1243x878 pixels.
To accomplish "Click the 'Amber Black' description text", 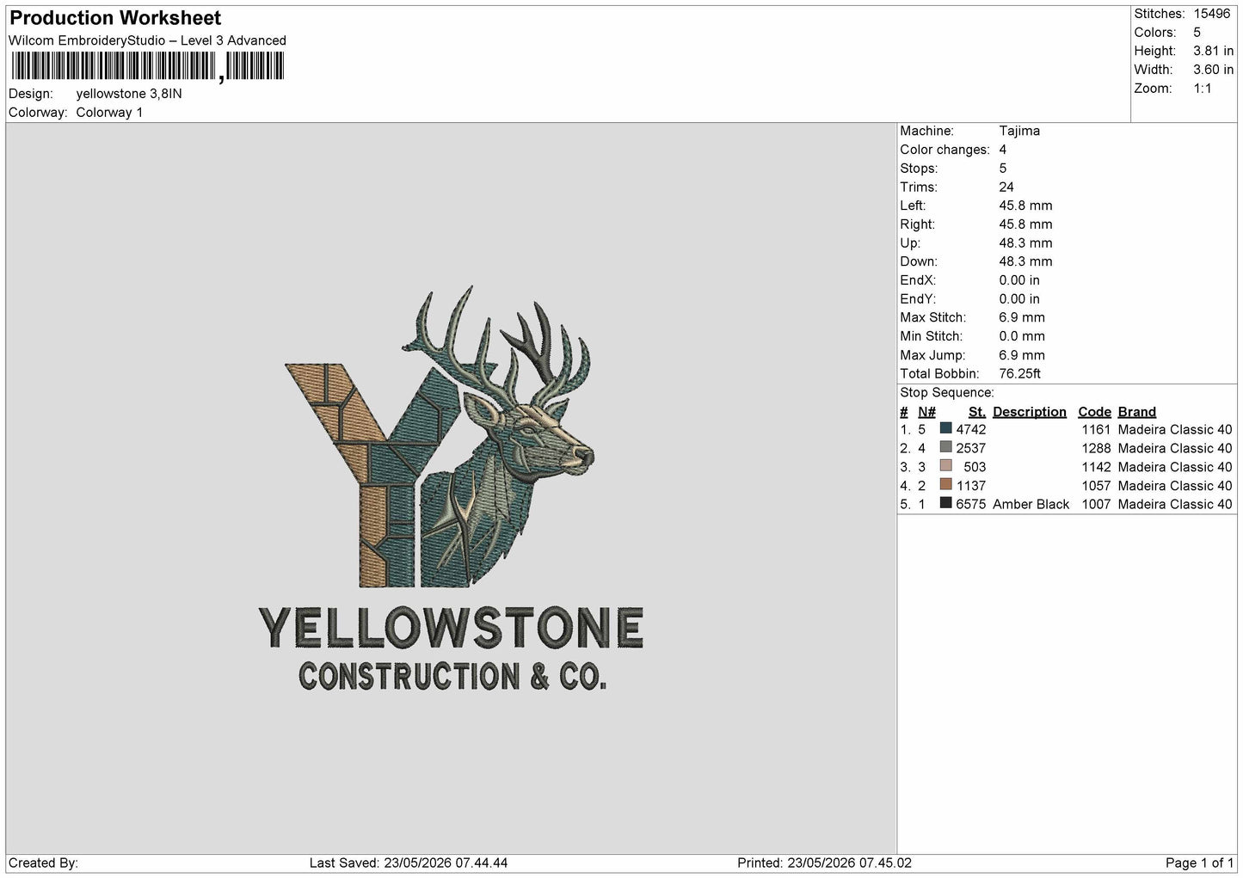I will tap(1031, 504).
